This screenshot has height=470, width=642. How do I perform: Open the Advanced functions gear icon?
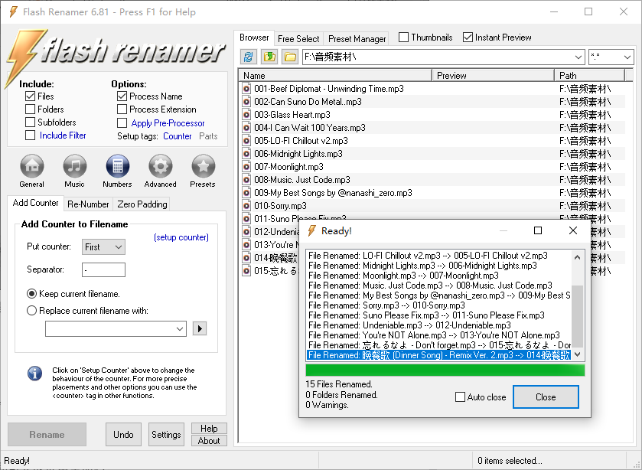tap(160, 166)
